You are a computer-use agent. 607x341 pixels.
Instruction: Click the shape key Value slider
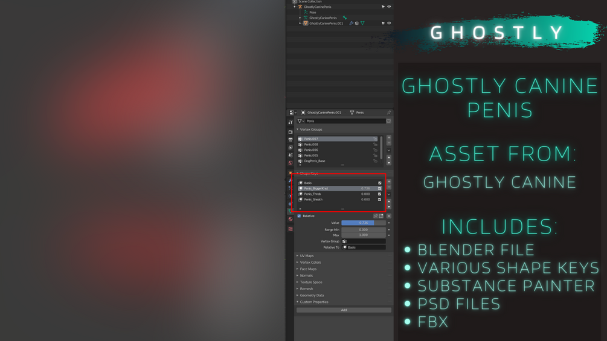click(x=364, y=223)
